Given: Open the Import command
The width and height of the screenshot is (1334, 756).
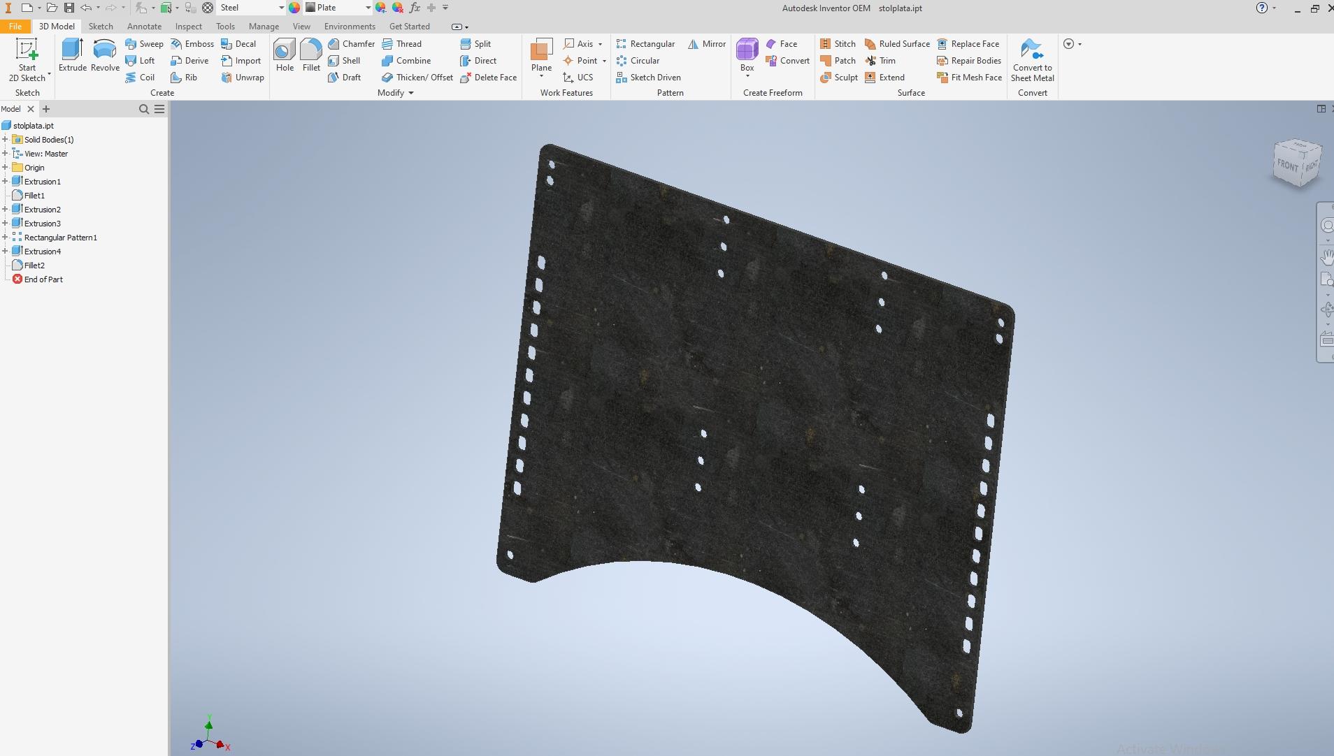Looking at the screenshot, I should tap(241, 60).
